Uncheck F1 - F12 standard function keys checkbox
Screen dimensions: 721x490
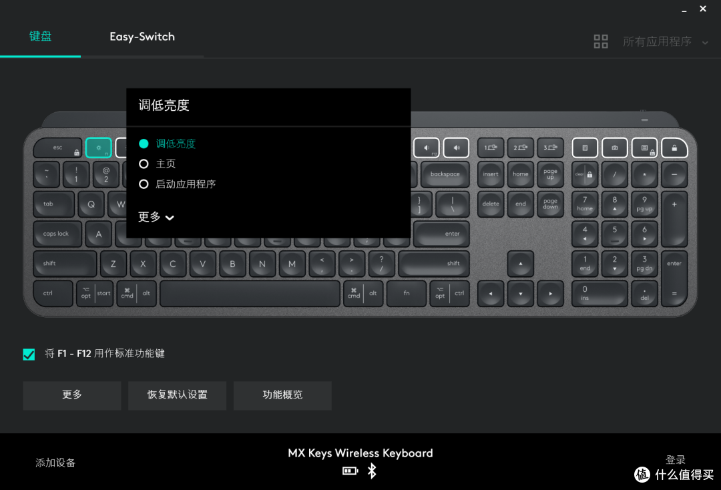(x=29, y=354)
